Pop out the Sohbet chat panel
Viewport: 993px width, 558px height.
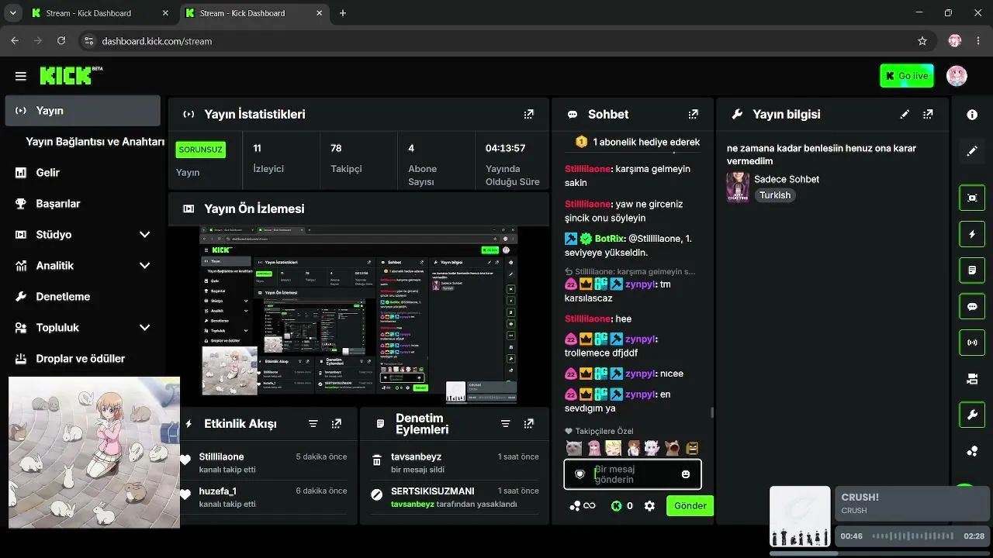point(694,114)
